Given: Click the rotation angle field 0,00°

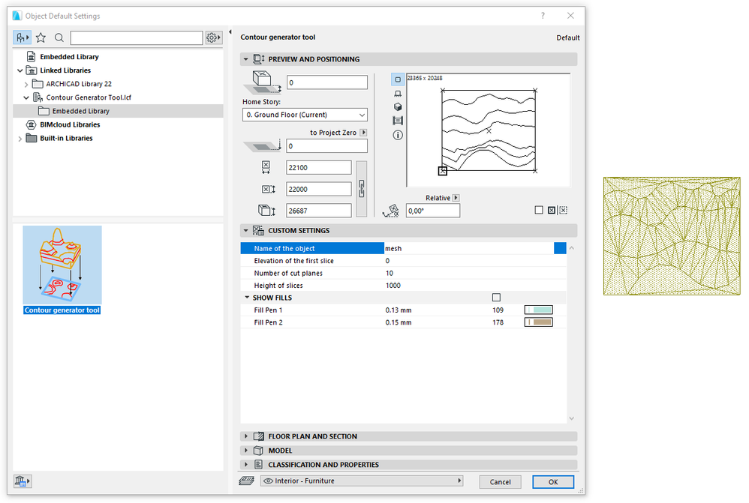Looking at the screenshot, I should [433, 211].
